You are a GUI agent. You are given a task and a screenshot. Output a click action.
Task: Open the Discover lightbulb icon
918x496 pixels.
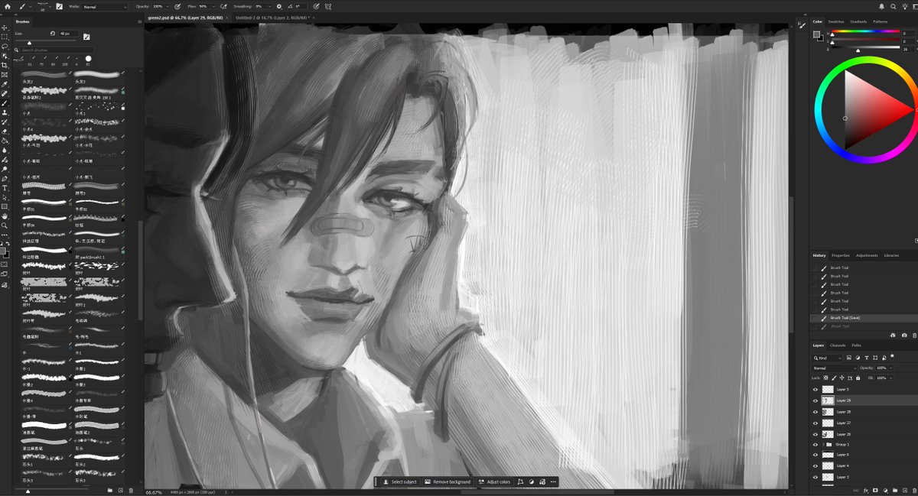coord(905,6)
